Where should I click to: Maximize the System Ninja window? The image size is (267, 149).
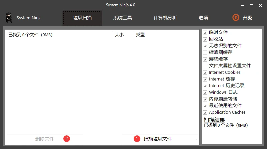pyautogui.click(x=251, y=6)
